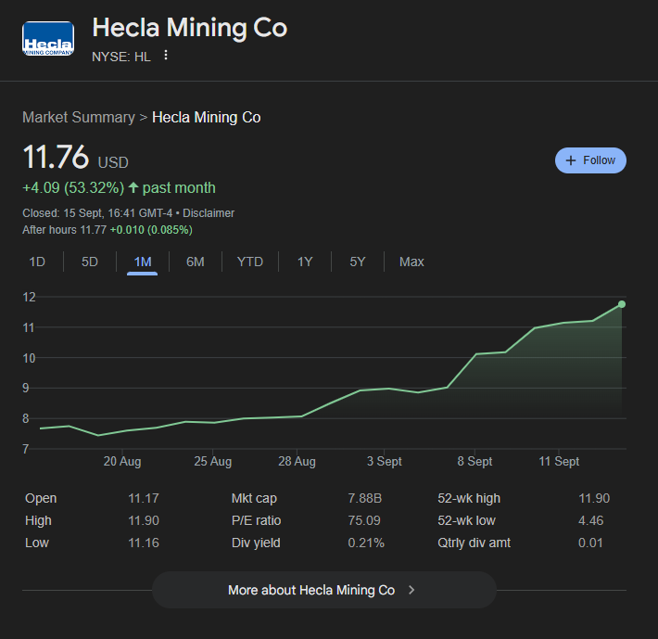Click the NYSE: HL ticker text
This screenshot has width=658, height=639.
tap(121, 57)
